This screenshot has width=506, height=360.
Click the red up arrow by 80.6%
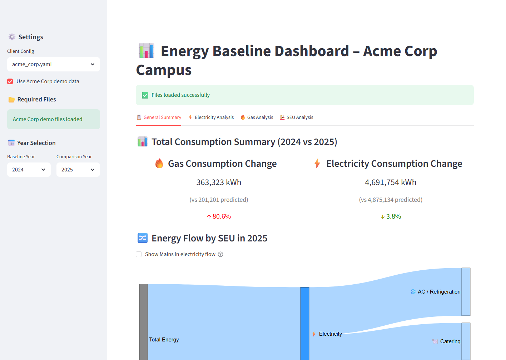click(x=209, y=217)
